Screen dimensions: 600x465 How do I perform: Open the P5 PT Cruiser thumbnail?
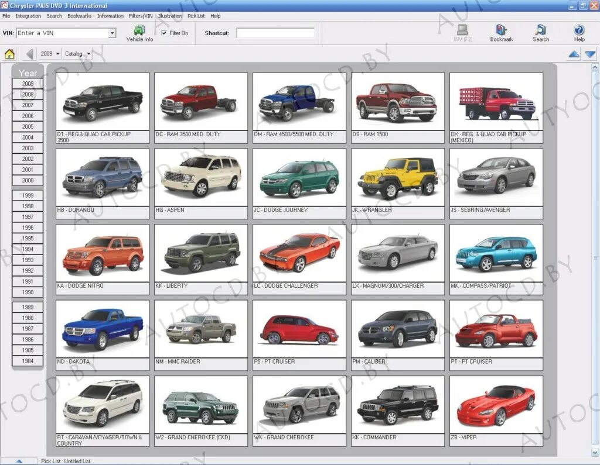tap(299, 329)
